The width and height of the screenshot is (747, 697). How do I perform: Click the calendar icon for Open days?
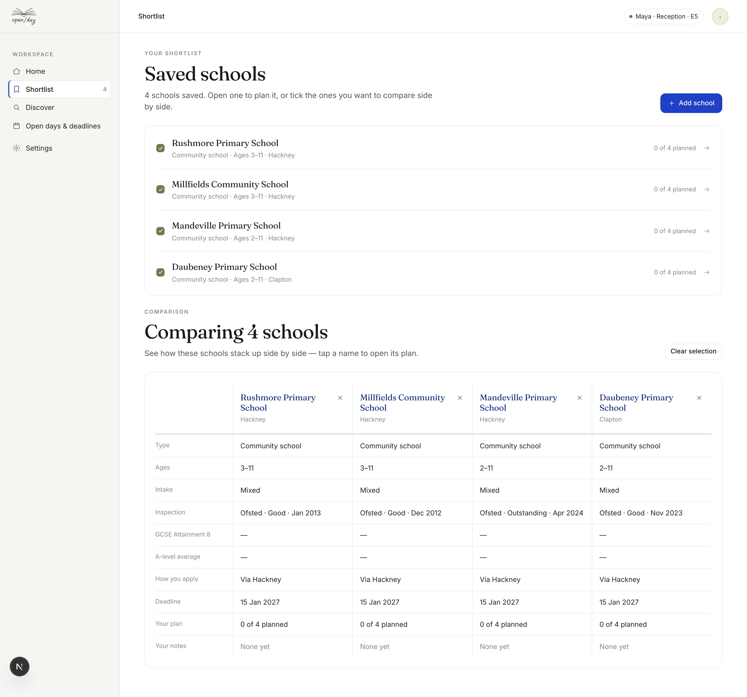click(17, 126)
